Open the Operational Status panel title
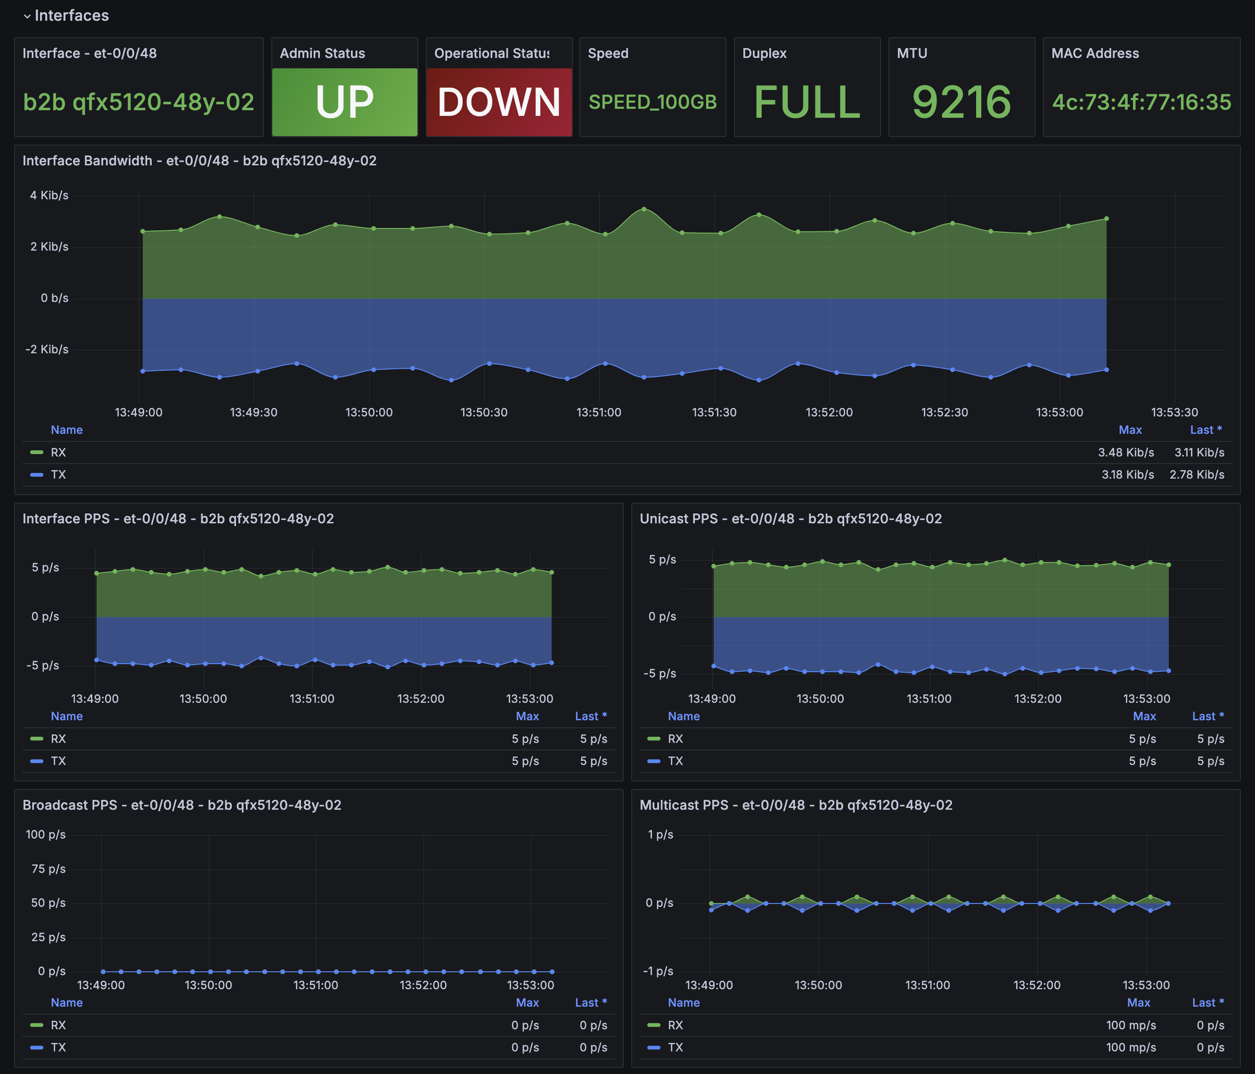The height and width of the screenshot is (1074, 1255). coord(492,53)
